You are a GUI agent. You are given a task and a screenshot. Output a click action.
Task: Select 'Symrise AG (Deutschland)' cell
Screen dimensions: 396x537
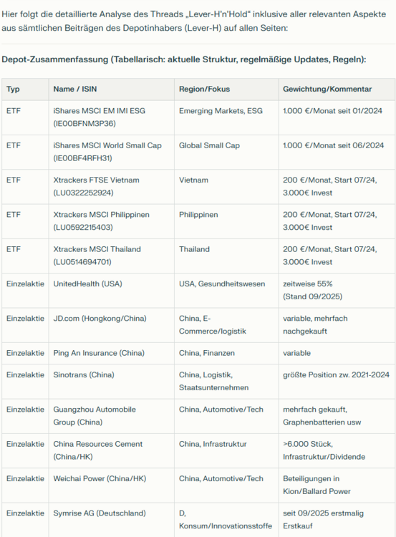(111, 520)
